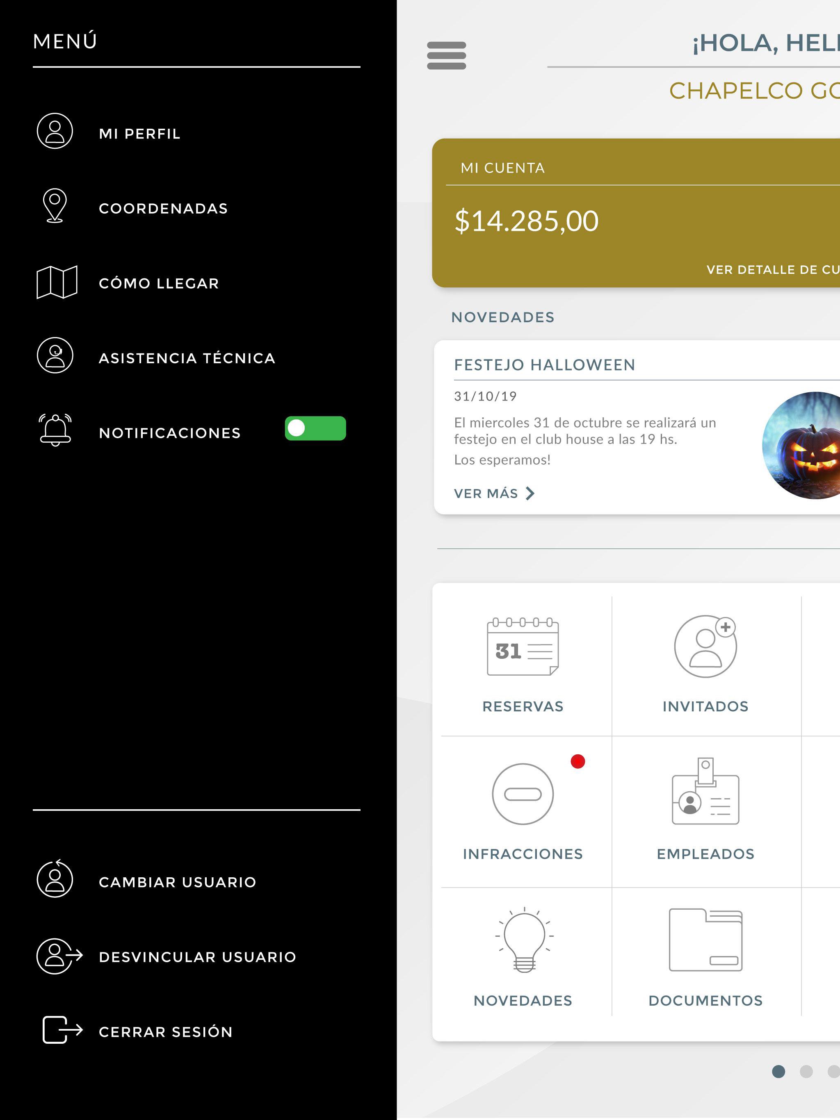Open Empleados ID badge icon
Image resolution: width=840 pixels, height=1120 pixels.
705,792
